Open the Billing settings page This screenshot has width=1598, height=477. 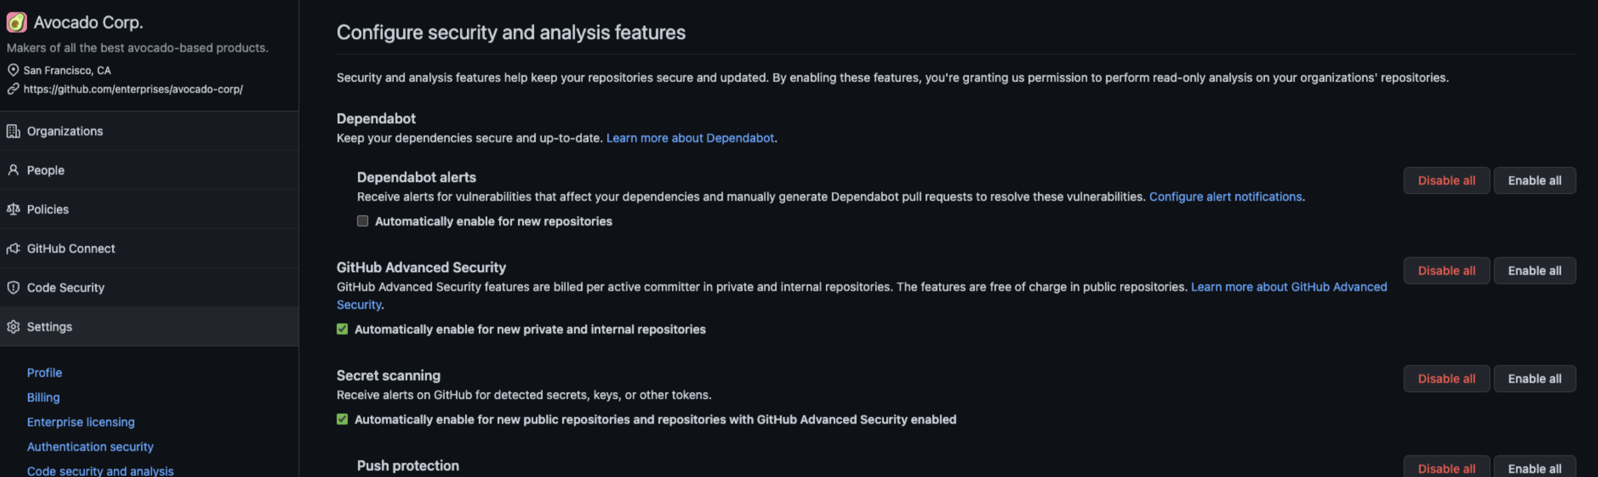[43, 397]
